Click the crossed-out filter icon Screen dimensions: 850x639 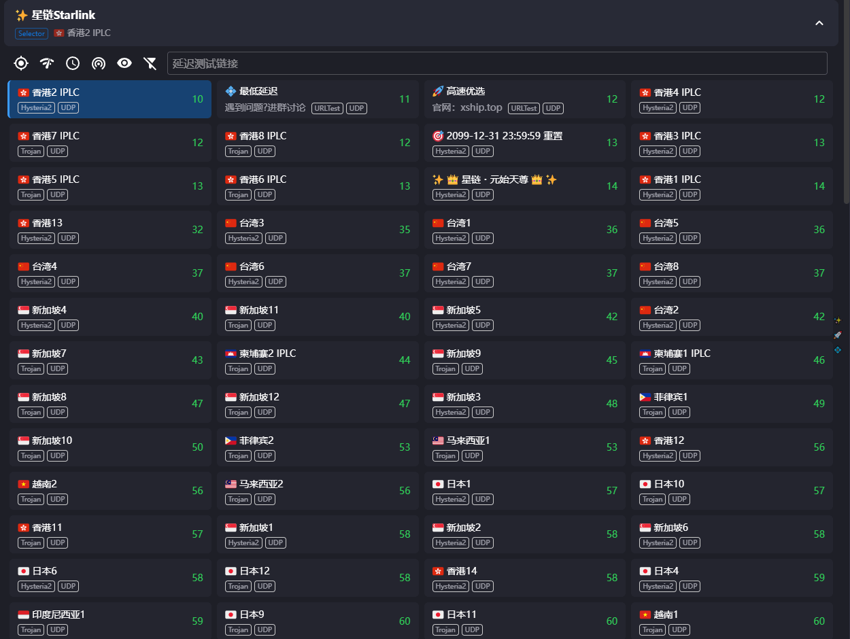pos(150,63)
